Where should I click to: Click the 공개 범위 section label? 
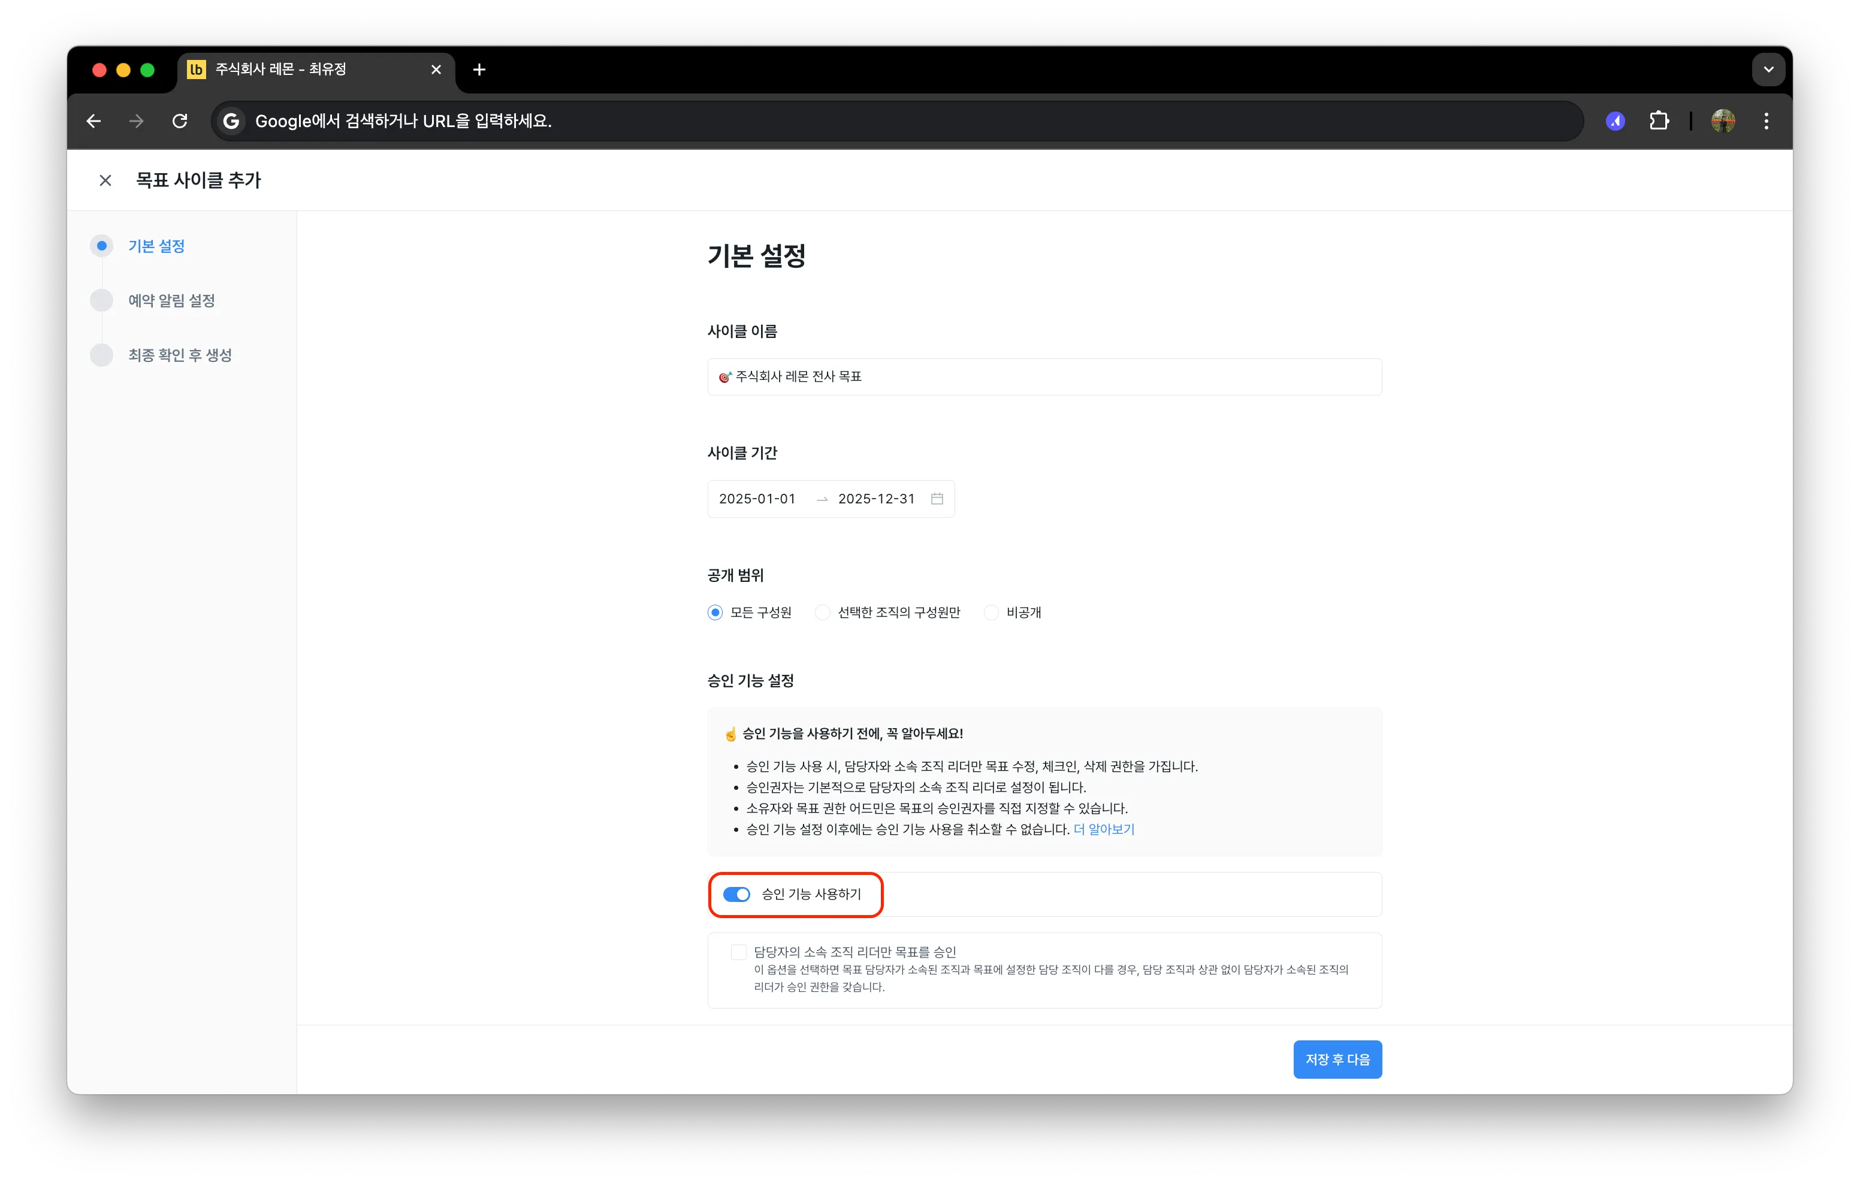735,575
